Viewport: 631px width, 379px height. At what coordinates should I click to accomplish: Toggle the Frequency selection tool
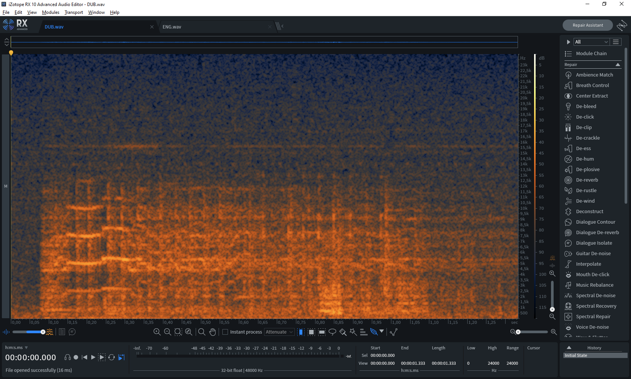[322, 332]
